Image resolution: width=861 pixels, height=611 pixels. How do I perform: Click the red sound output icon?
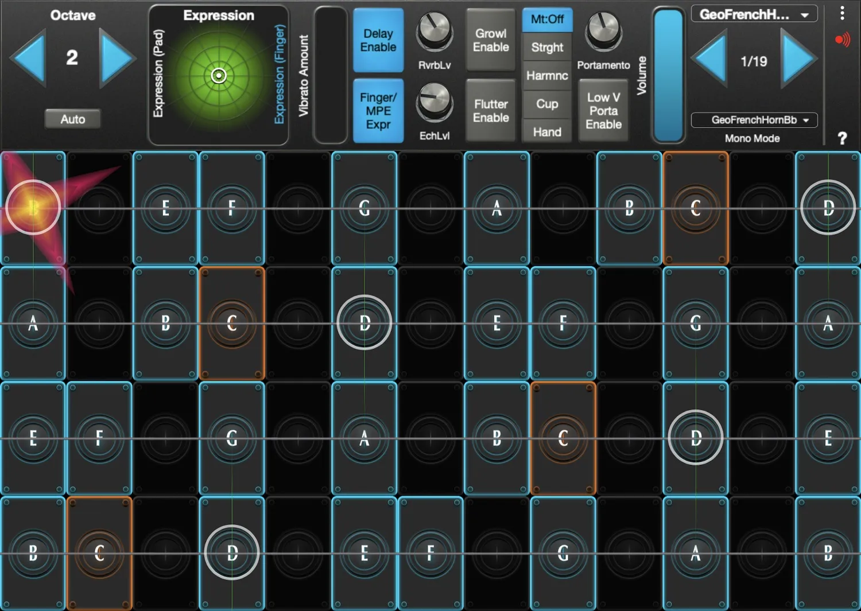point(842,40)
